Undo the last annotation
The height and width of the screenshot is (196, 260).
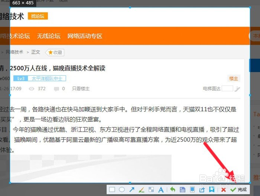tap(173, 189)
